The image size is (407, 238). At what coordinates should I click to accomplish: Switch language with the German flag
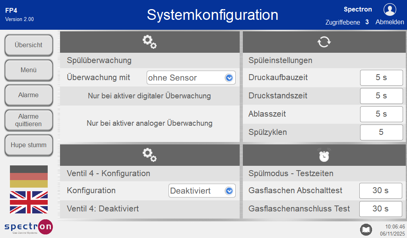(x=29, y=177)
